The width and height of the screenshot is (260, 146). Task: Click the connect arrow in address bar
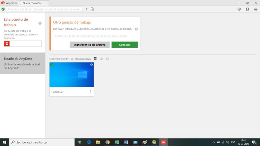(86, 9)
